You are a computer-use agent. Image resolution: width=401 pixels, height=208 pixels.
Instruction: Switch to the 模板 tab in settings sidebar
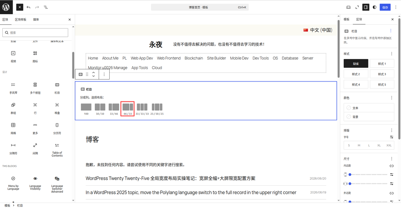click(347, 20)
